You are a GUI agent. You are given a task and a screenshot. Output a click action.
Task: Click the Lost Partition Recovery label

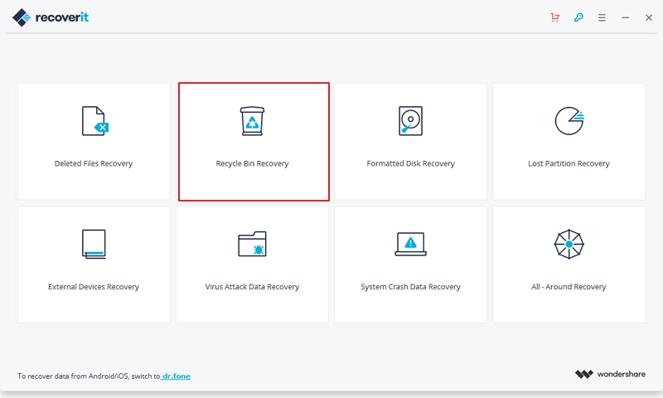[569, 163]
